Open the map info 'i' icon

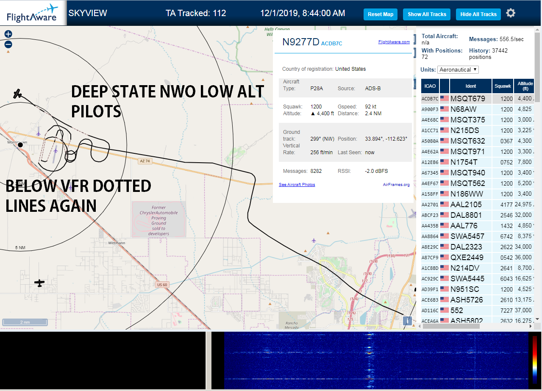click(408, 321)
